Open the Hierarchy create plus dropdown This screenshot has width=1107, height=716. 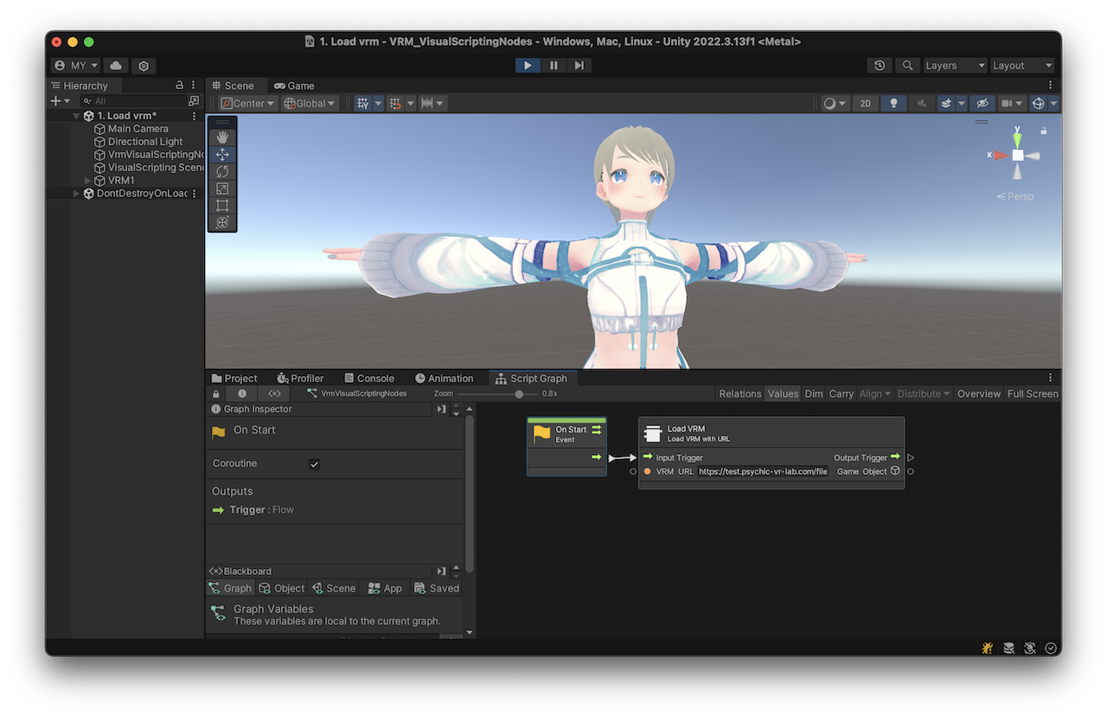pos(61,101)
